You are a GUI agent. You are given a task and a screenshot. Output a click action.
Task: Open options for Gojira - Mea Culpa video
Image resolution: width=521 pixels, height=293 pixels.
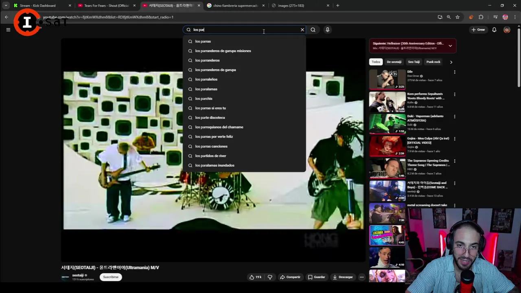(x=455, y=139)
